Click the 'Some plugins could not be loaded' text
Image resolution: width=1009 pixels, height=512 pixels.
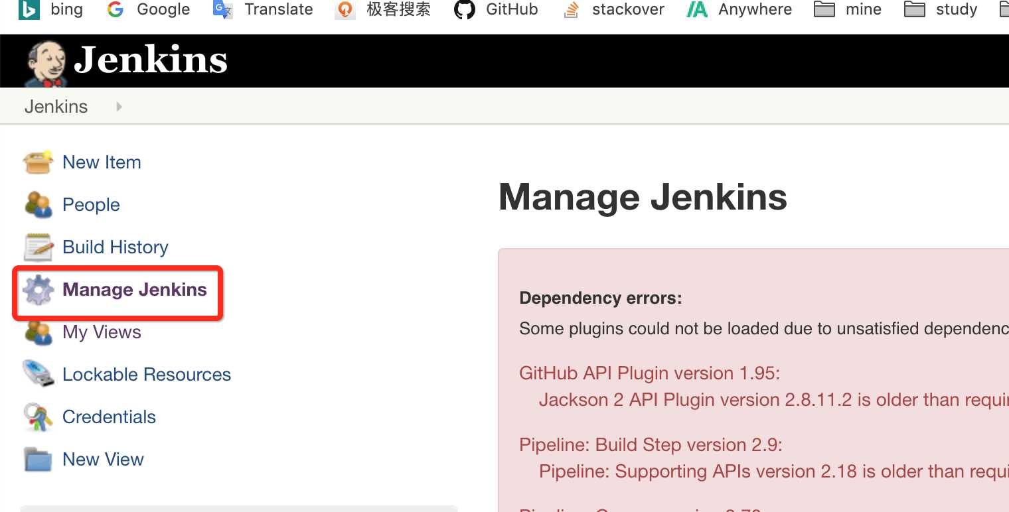(x=764, y=329)
